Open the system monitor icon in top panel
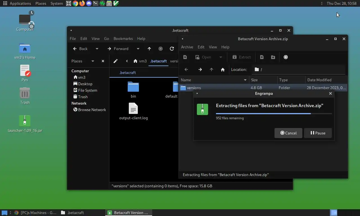This screenshot has height=216, width=360. 102,3
